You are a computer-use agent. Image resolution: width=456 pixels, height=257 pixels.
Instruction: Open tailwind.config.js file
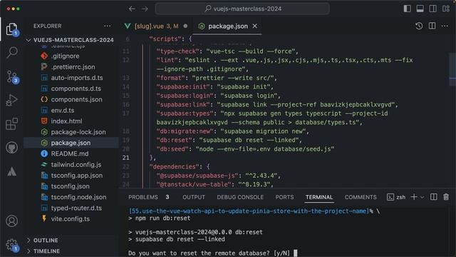pos(71,165)
